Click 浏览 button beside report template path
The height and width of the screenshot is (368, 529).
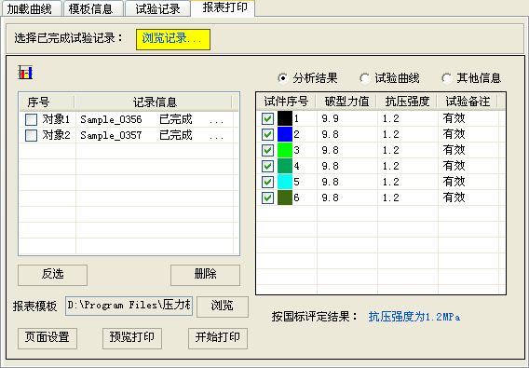click(223, 307)
